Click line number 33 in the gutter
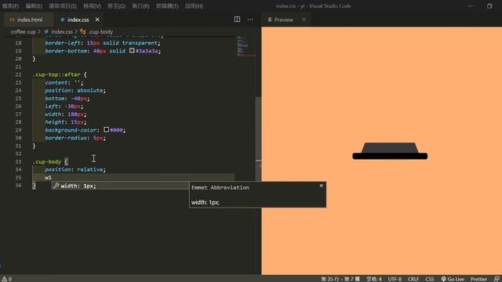This screenshot has width=502, height=282. 18,161
